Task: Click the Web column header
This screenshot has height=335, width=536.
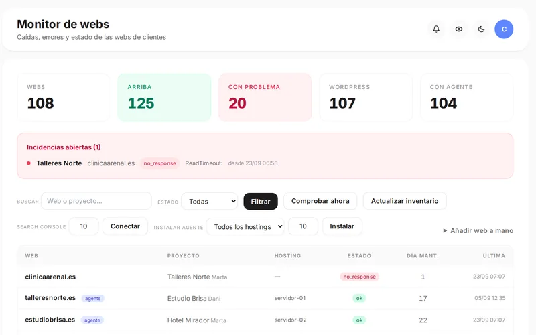Action: 31,256
